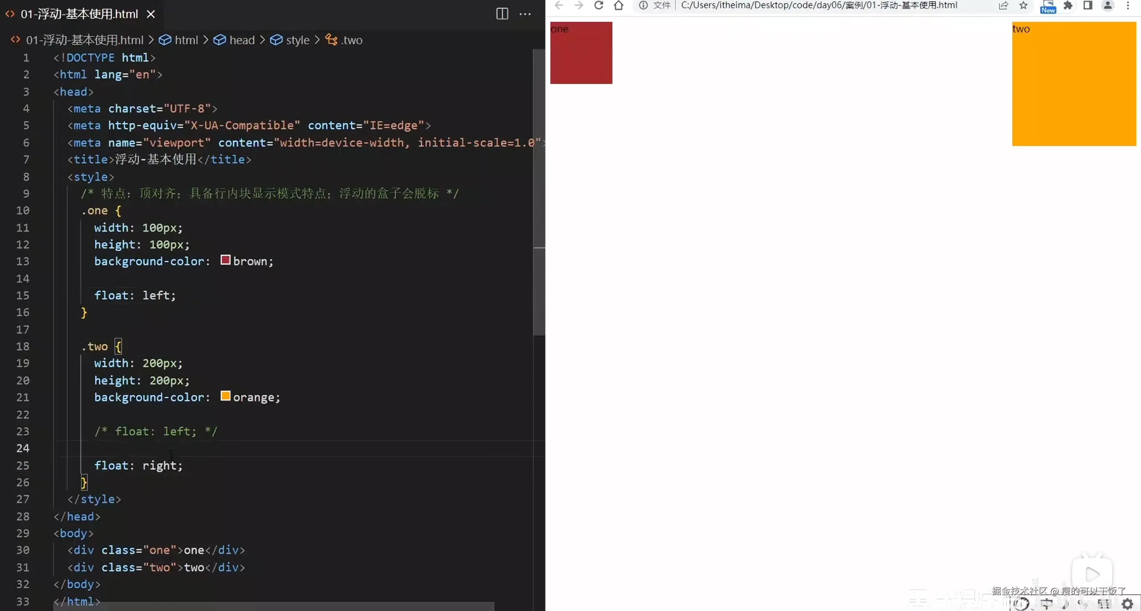Viewport: 1141px width, 611px height.
Task: Open the Chrome three-dot menu
Action: [x=1128, y=5]
